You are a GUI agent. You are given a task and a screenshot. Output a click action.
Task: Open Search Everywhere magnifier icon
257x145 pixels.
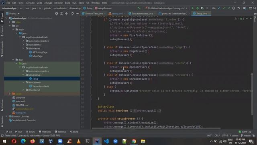pos(255,8)
